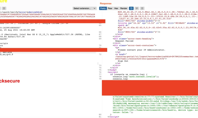Open the request panel hamburger menu
The width and height of the screenshot is (198, 118).
click(x=4, y=8)
